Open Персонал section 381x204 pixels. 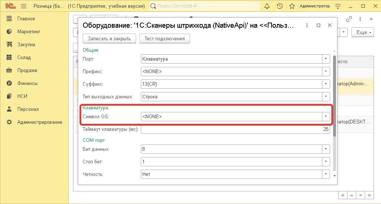pyautogui.click(x=28, y=109)
